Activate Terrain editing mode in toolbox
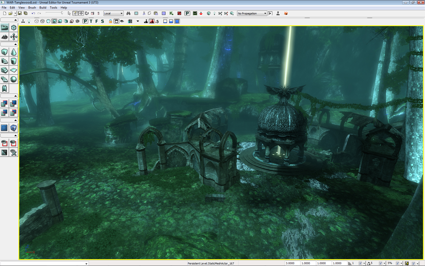Viewport: 425px width, 266px height. (5, 37)
